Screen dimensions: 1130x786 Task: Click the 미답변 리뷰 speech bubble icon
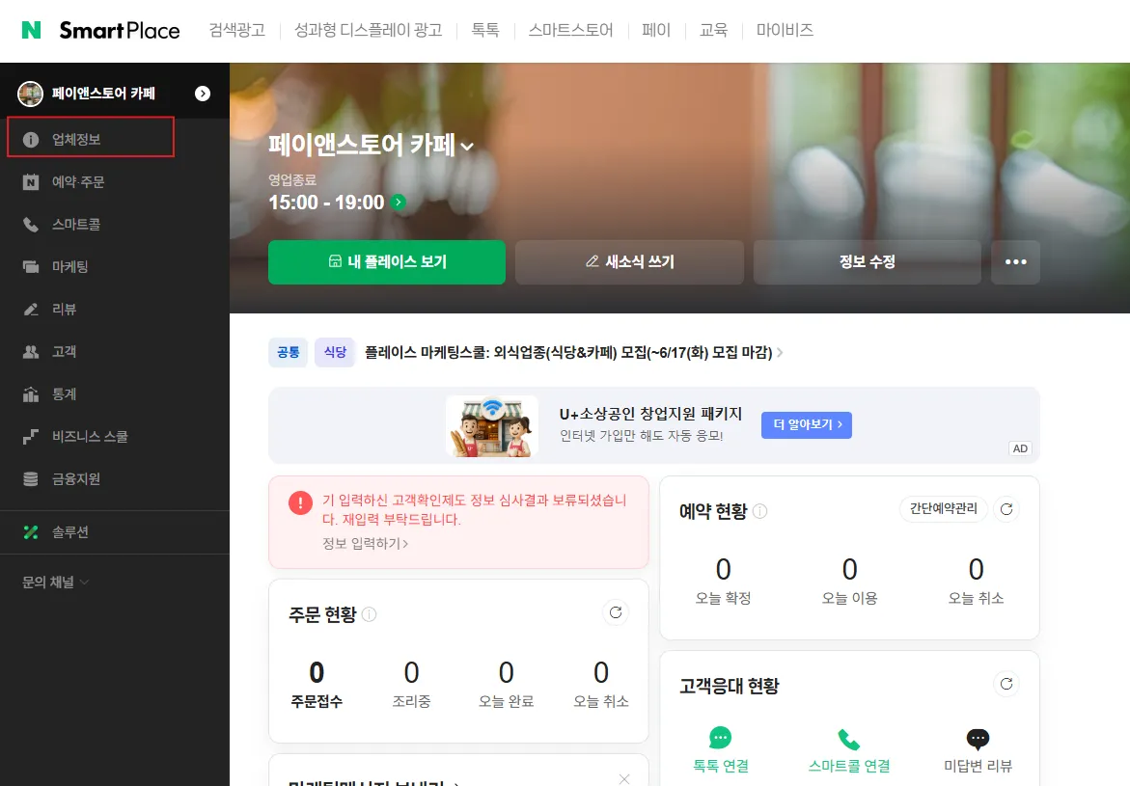tap(978, 739)
